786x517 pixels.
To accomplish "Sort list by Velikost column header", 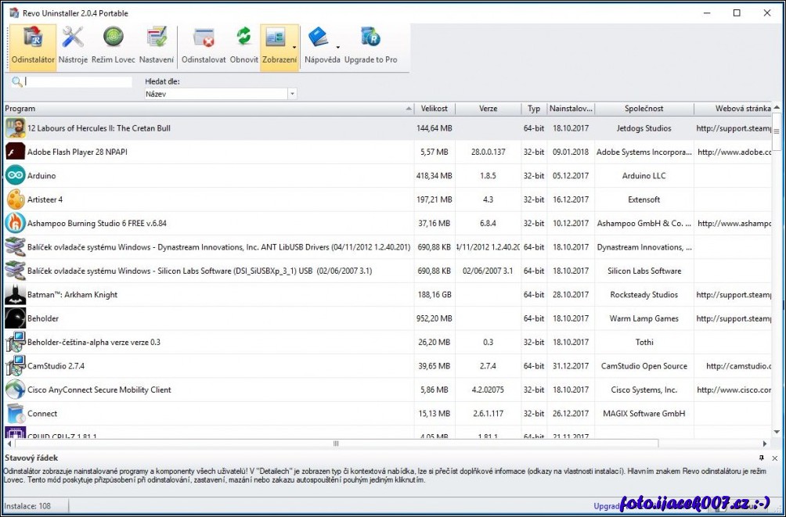I will pyautogui.click(x=434, y=109).
